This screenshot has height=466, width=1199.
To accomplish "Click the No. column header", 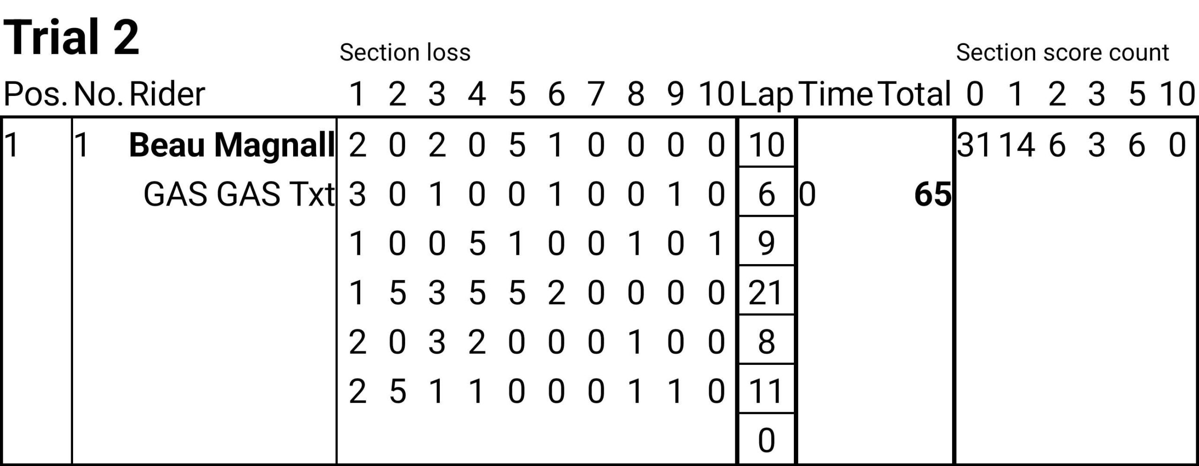I will pos(98,95).
